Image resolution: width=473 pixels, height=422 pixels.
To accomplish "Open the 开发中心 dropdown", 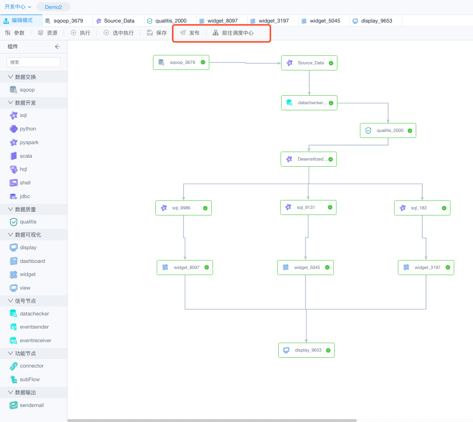I will coord(18,7).
